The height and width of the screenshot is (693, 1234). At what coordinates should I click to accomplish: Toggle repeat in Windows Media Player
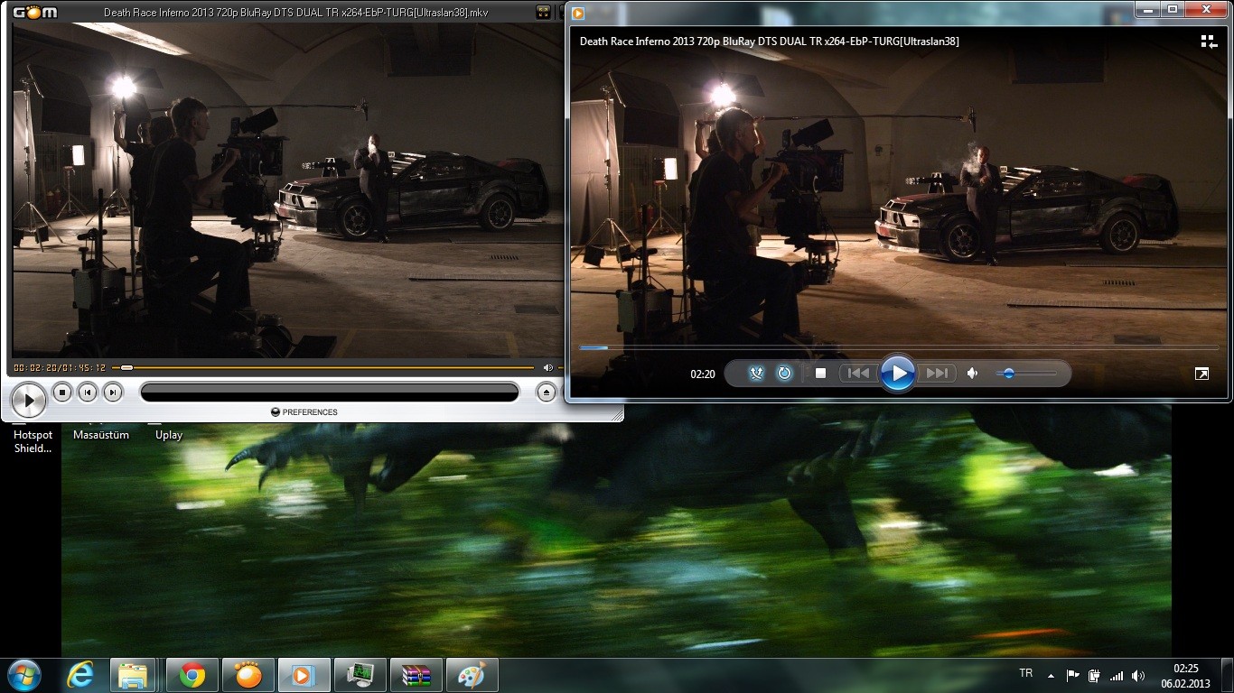[x=784, y=374]
